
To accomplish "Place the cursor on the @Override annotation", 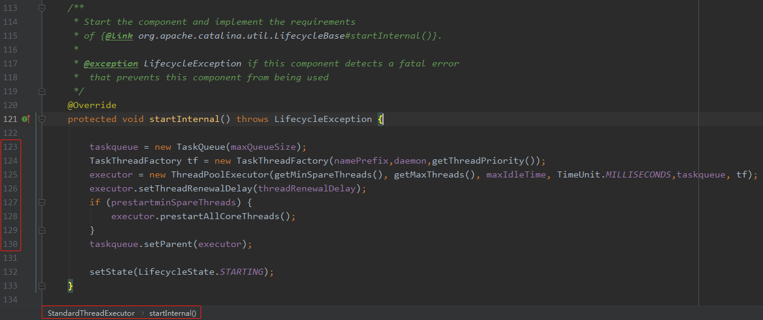I will pos(92,105).
